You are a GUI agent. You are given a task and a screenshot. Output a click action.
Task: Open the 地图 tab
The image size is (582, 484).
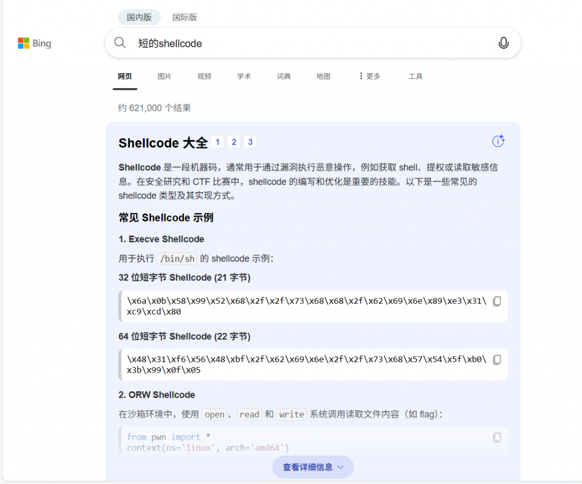[x=323, y=76]
